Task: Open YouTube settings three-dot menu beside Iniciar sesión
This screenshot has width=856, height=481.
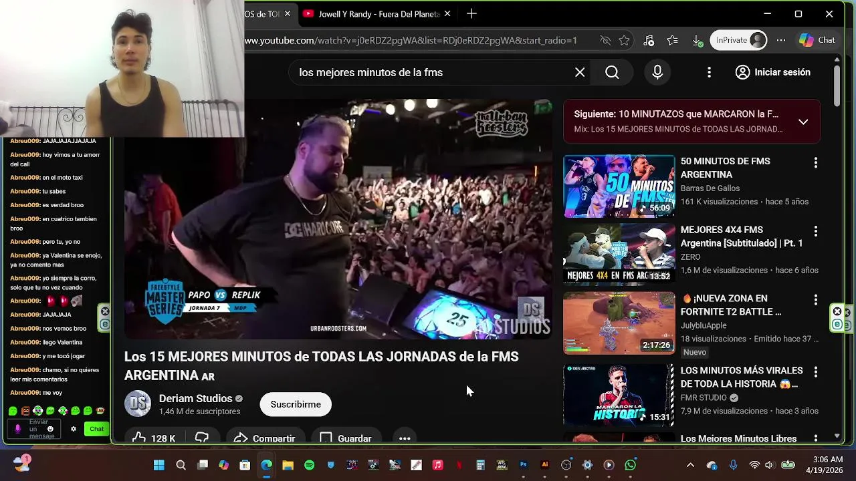Action: click(709, 72)
